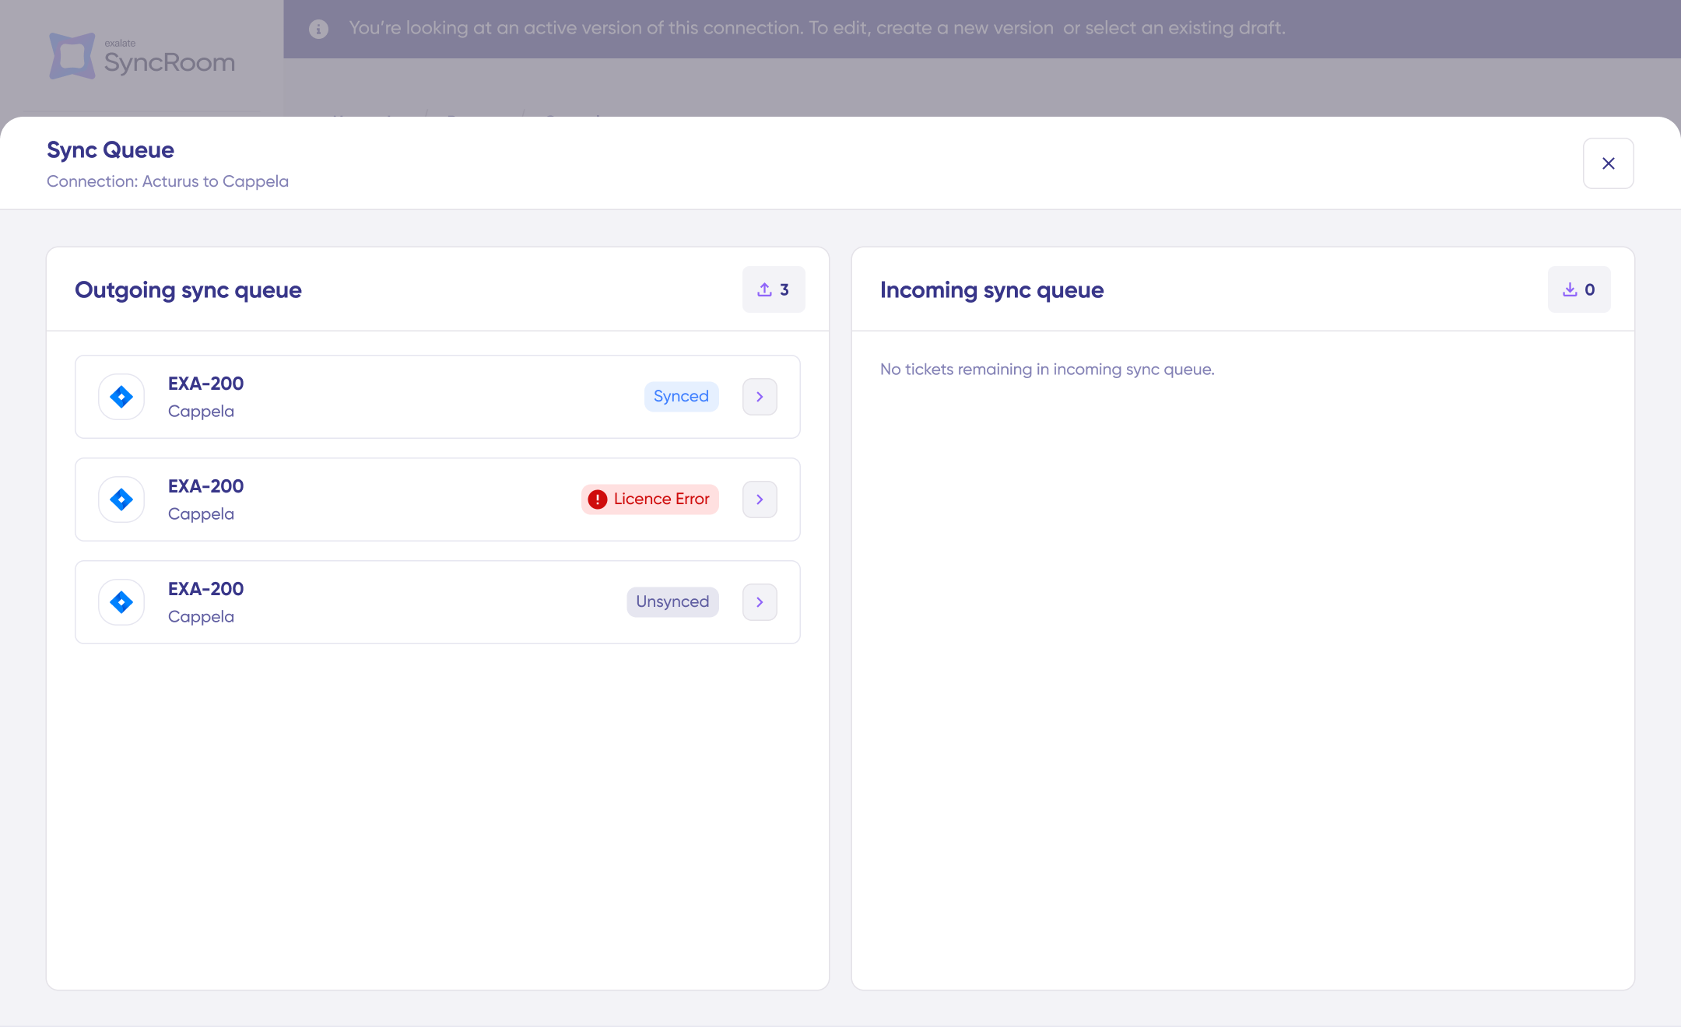The height and width of the screenshot is (1027, 1681).
Task: Click the red exclamation icon in Licence Error badge
Action: [x=597, y=499]
